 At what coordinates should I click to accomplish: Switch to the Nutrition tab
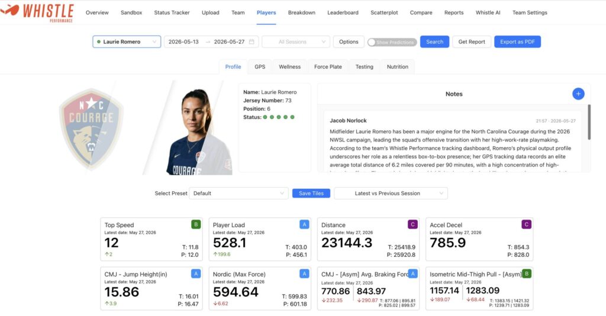[x=398, y=66]
